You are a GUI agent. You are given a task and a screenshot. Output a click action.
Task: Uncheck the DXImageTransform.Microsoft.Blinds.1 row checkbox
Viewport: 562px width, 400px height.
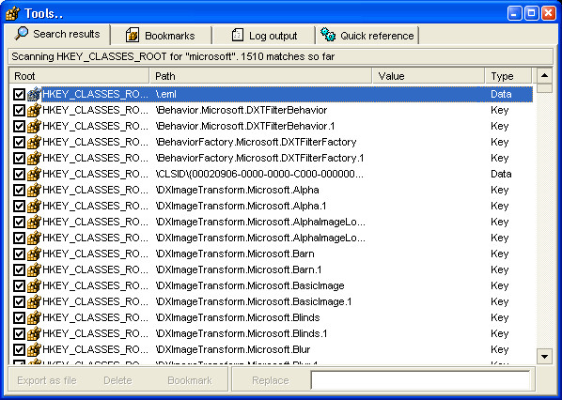click(x=19, y=333)
